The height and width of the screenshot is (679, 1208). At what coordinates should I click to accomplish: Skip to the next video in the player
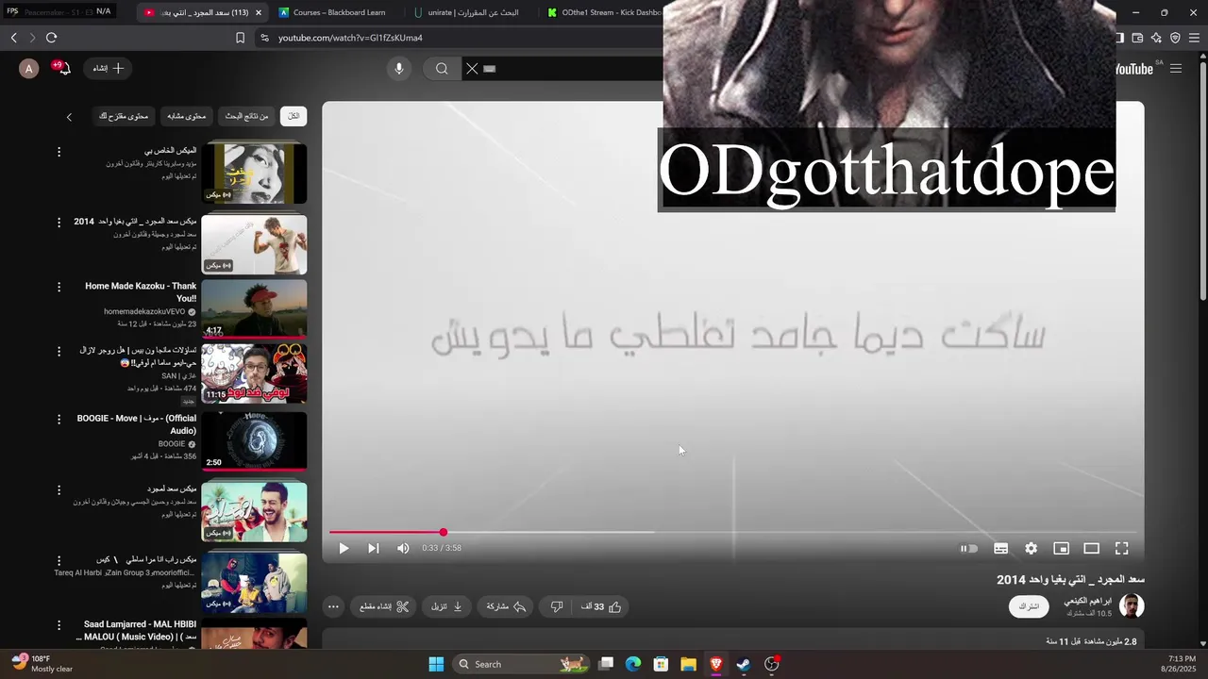[374, 548]
